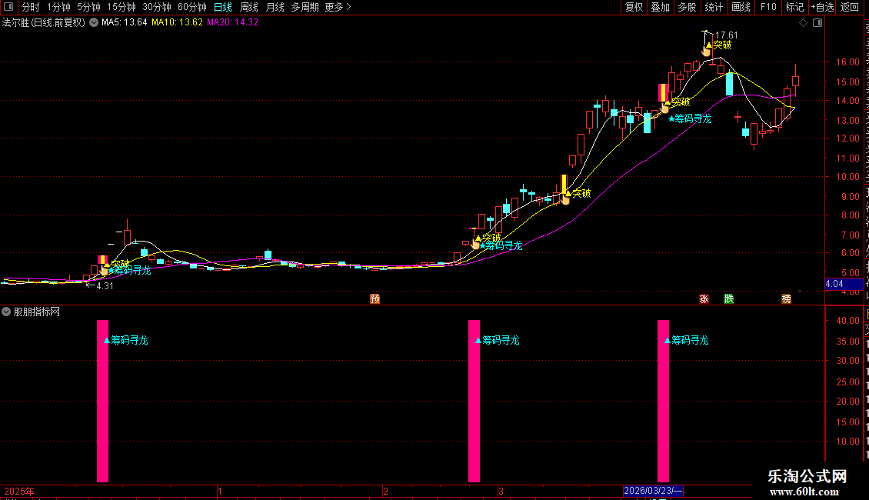This screenshot has width=869, height=500.
Task: Open the 叠加 overlay options
Action: coord(660,7)
